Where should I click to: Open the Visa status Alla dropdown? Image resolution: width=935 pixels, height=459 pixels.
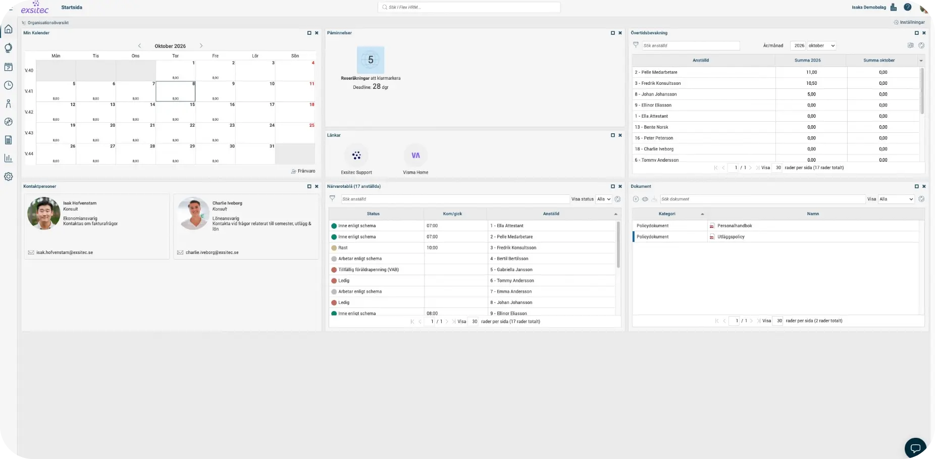coord(604,199)
